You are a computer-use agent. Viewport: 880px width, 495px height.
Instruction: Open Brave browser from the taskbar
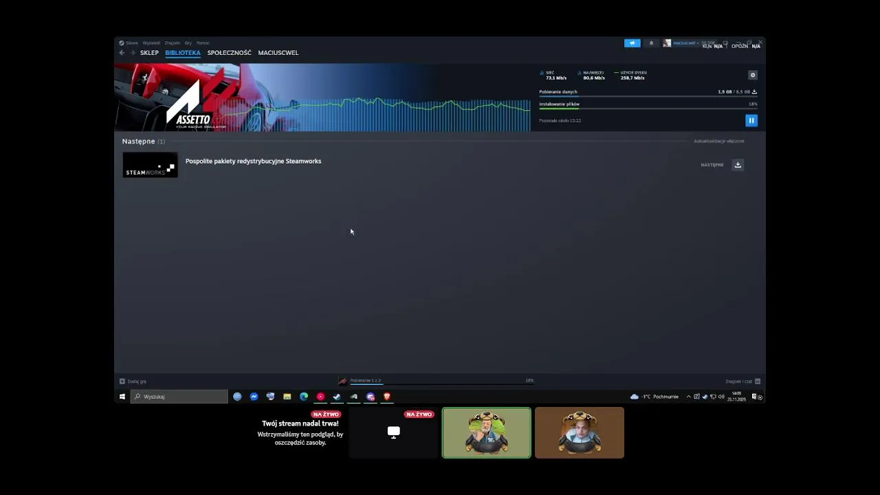387,397
